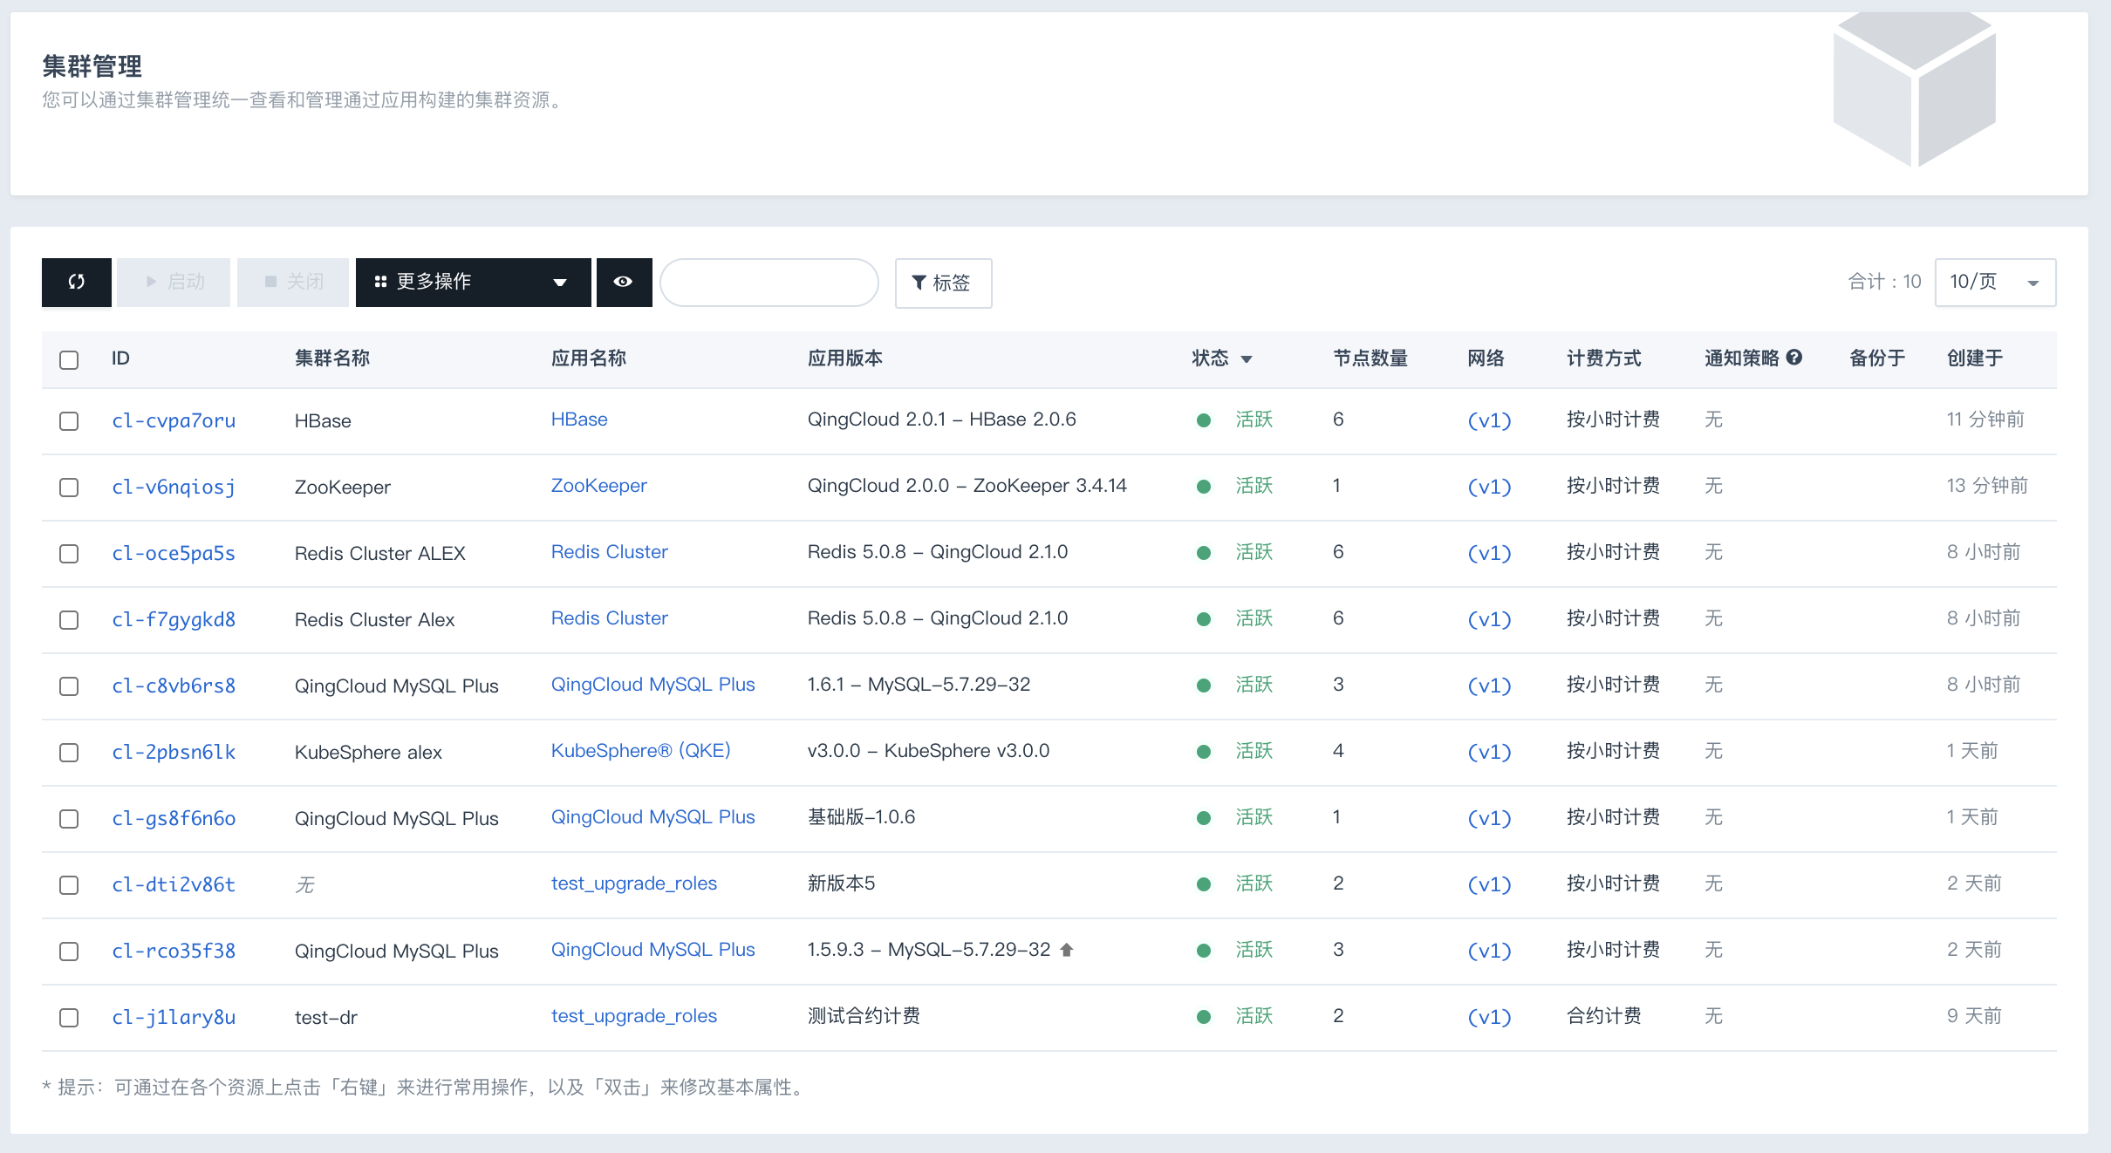Viewport: 2111px width, 1153px height.
Task: Click the upgrade arrow icon for cl-rco35f38
Action: coord(1066,950)
